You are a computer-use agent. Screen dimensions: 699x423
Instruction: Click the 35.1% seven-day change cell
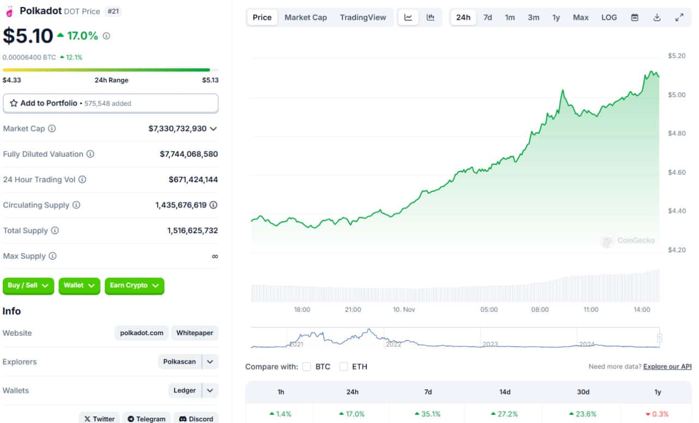point(428,414)
